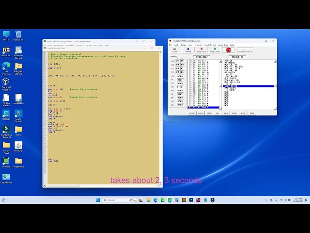Click the Load button in the emulator toolbar
The image size is (310, 233).
174,50
